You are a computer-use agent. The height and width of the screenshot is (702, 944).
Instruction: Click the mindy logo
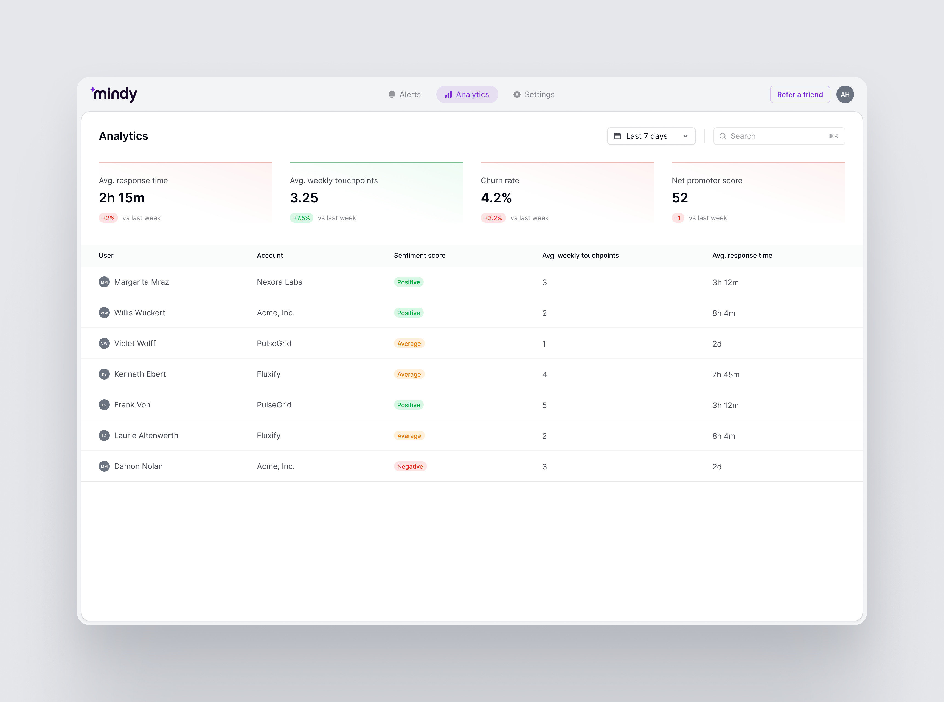pos(114,94)
